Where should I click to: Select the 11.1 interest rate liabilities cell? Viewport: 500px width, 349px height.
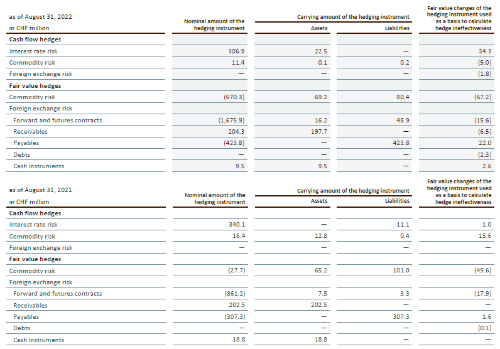[x=403, y=225]
